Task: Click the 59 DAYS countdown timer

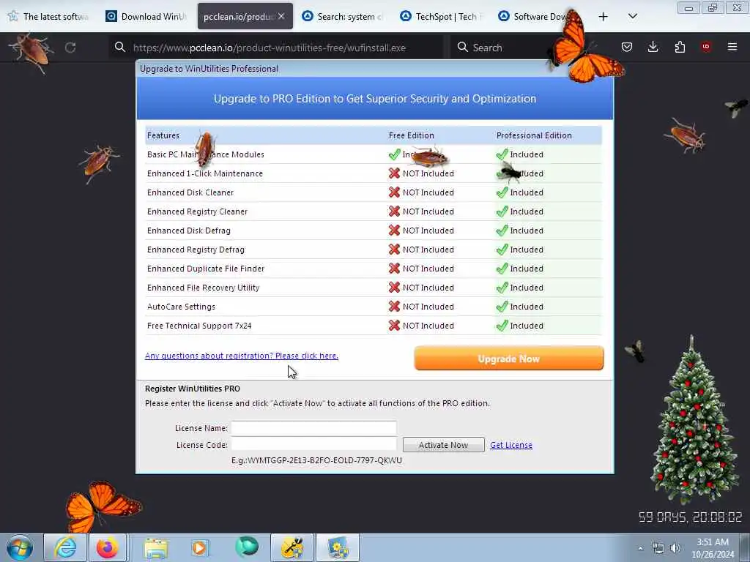Action: pos(690,517)
